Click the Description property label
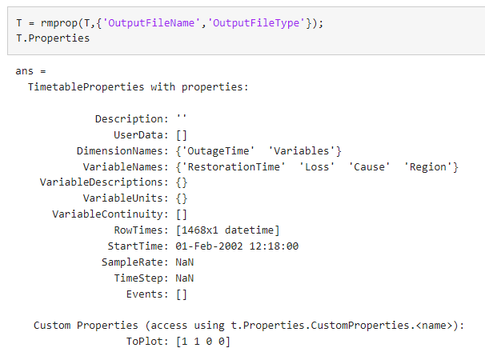Screen dimensions: 485x360 [x=132, y=118]
